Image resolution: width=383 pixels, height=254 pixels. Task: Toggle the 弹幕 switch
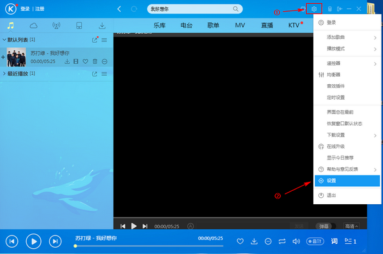click(x=326, y=227)
